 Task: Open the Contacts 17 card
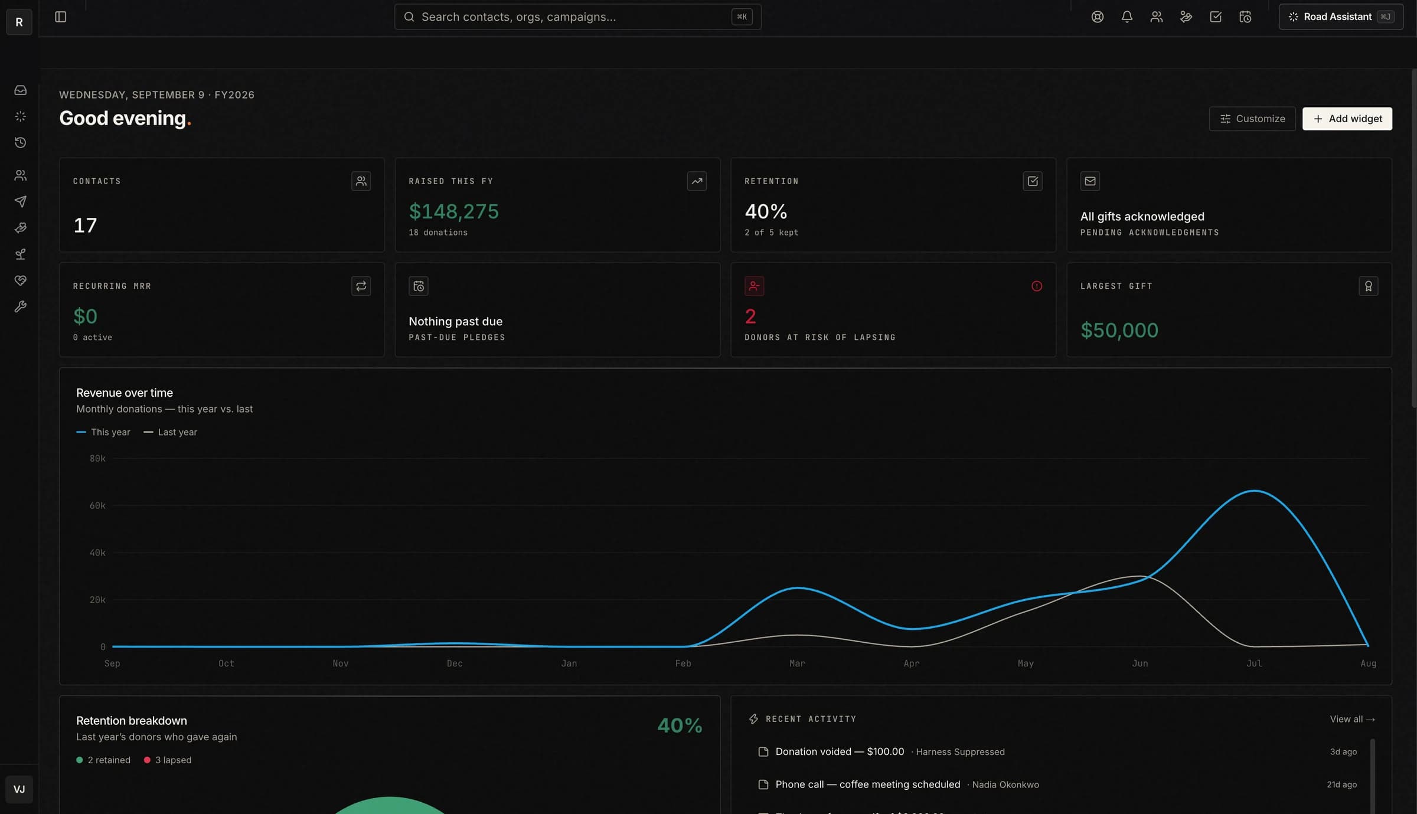click(221, 205)
